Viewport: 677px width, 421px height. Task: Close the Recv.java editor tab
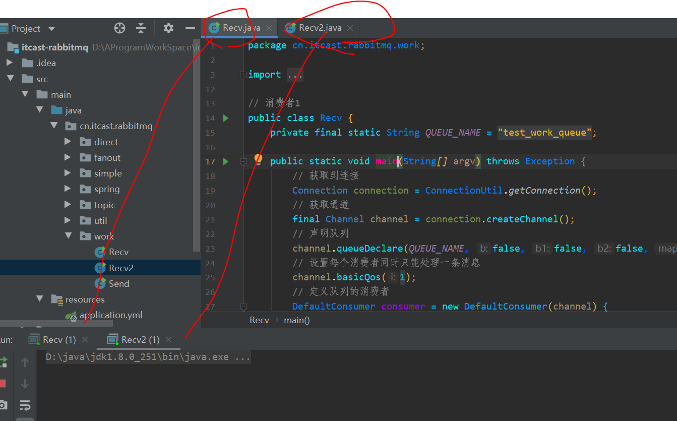pos(269,28)
